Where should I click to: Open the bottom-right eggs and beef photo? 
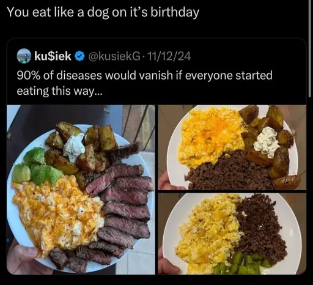[232, 234]
